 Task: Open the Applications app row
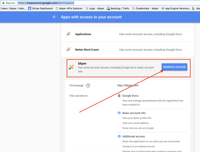[x=128, y=34]
